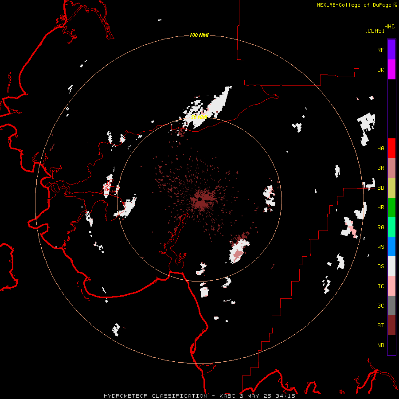The image size is (399, 399).
Task: Click the GC legend label text
Action: point(380,305)
